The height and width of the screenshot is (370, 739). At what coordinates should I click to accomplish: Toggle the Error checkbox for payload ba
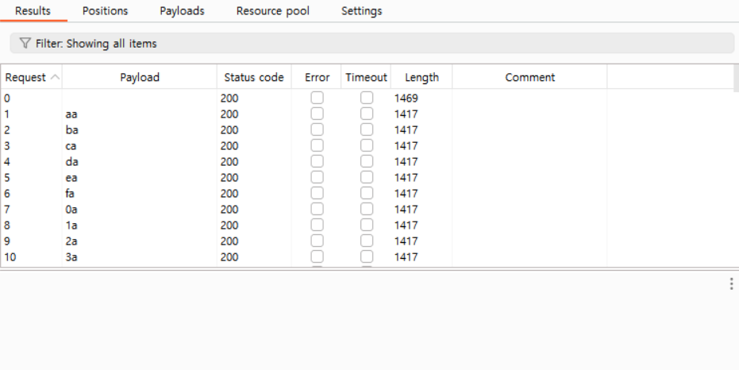click(x=318, y=129)
